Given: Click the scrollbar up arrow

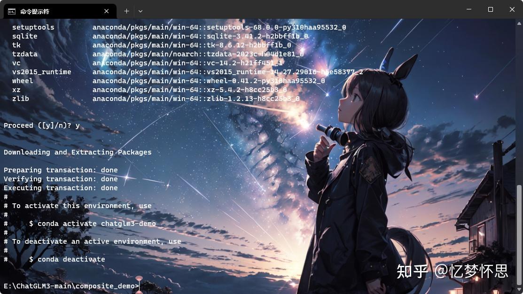Looking at the screenshot, I should click(519, 23).
